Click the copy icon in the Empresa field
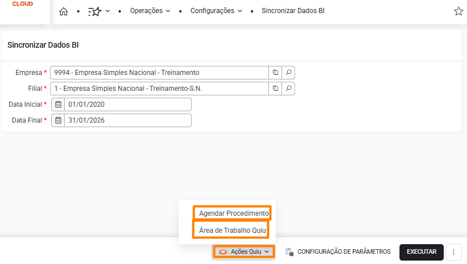The width and height of the screenshot is (467, 264). tap(275, 73)
